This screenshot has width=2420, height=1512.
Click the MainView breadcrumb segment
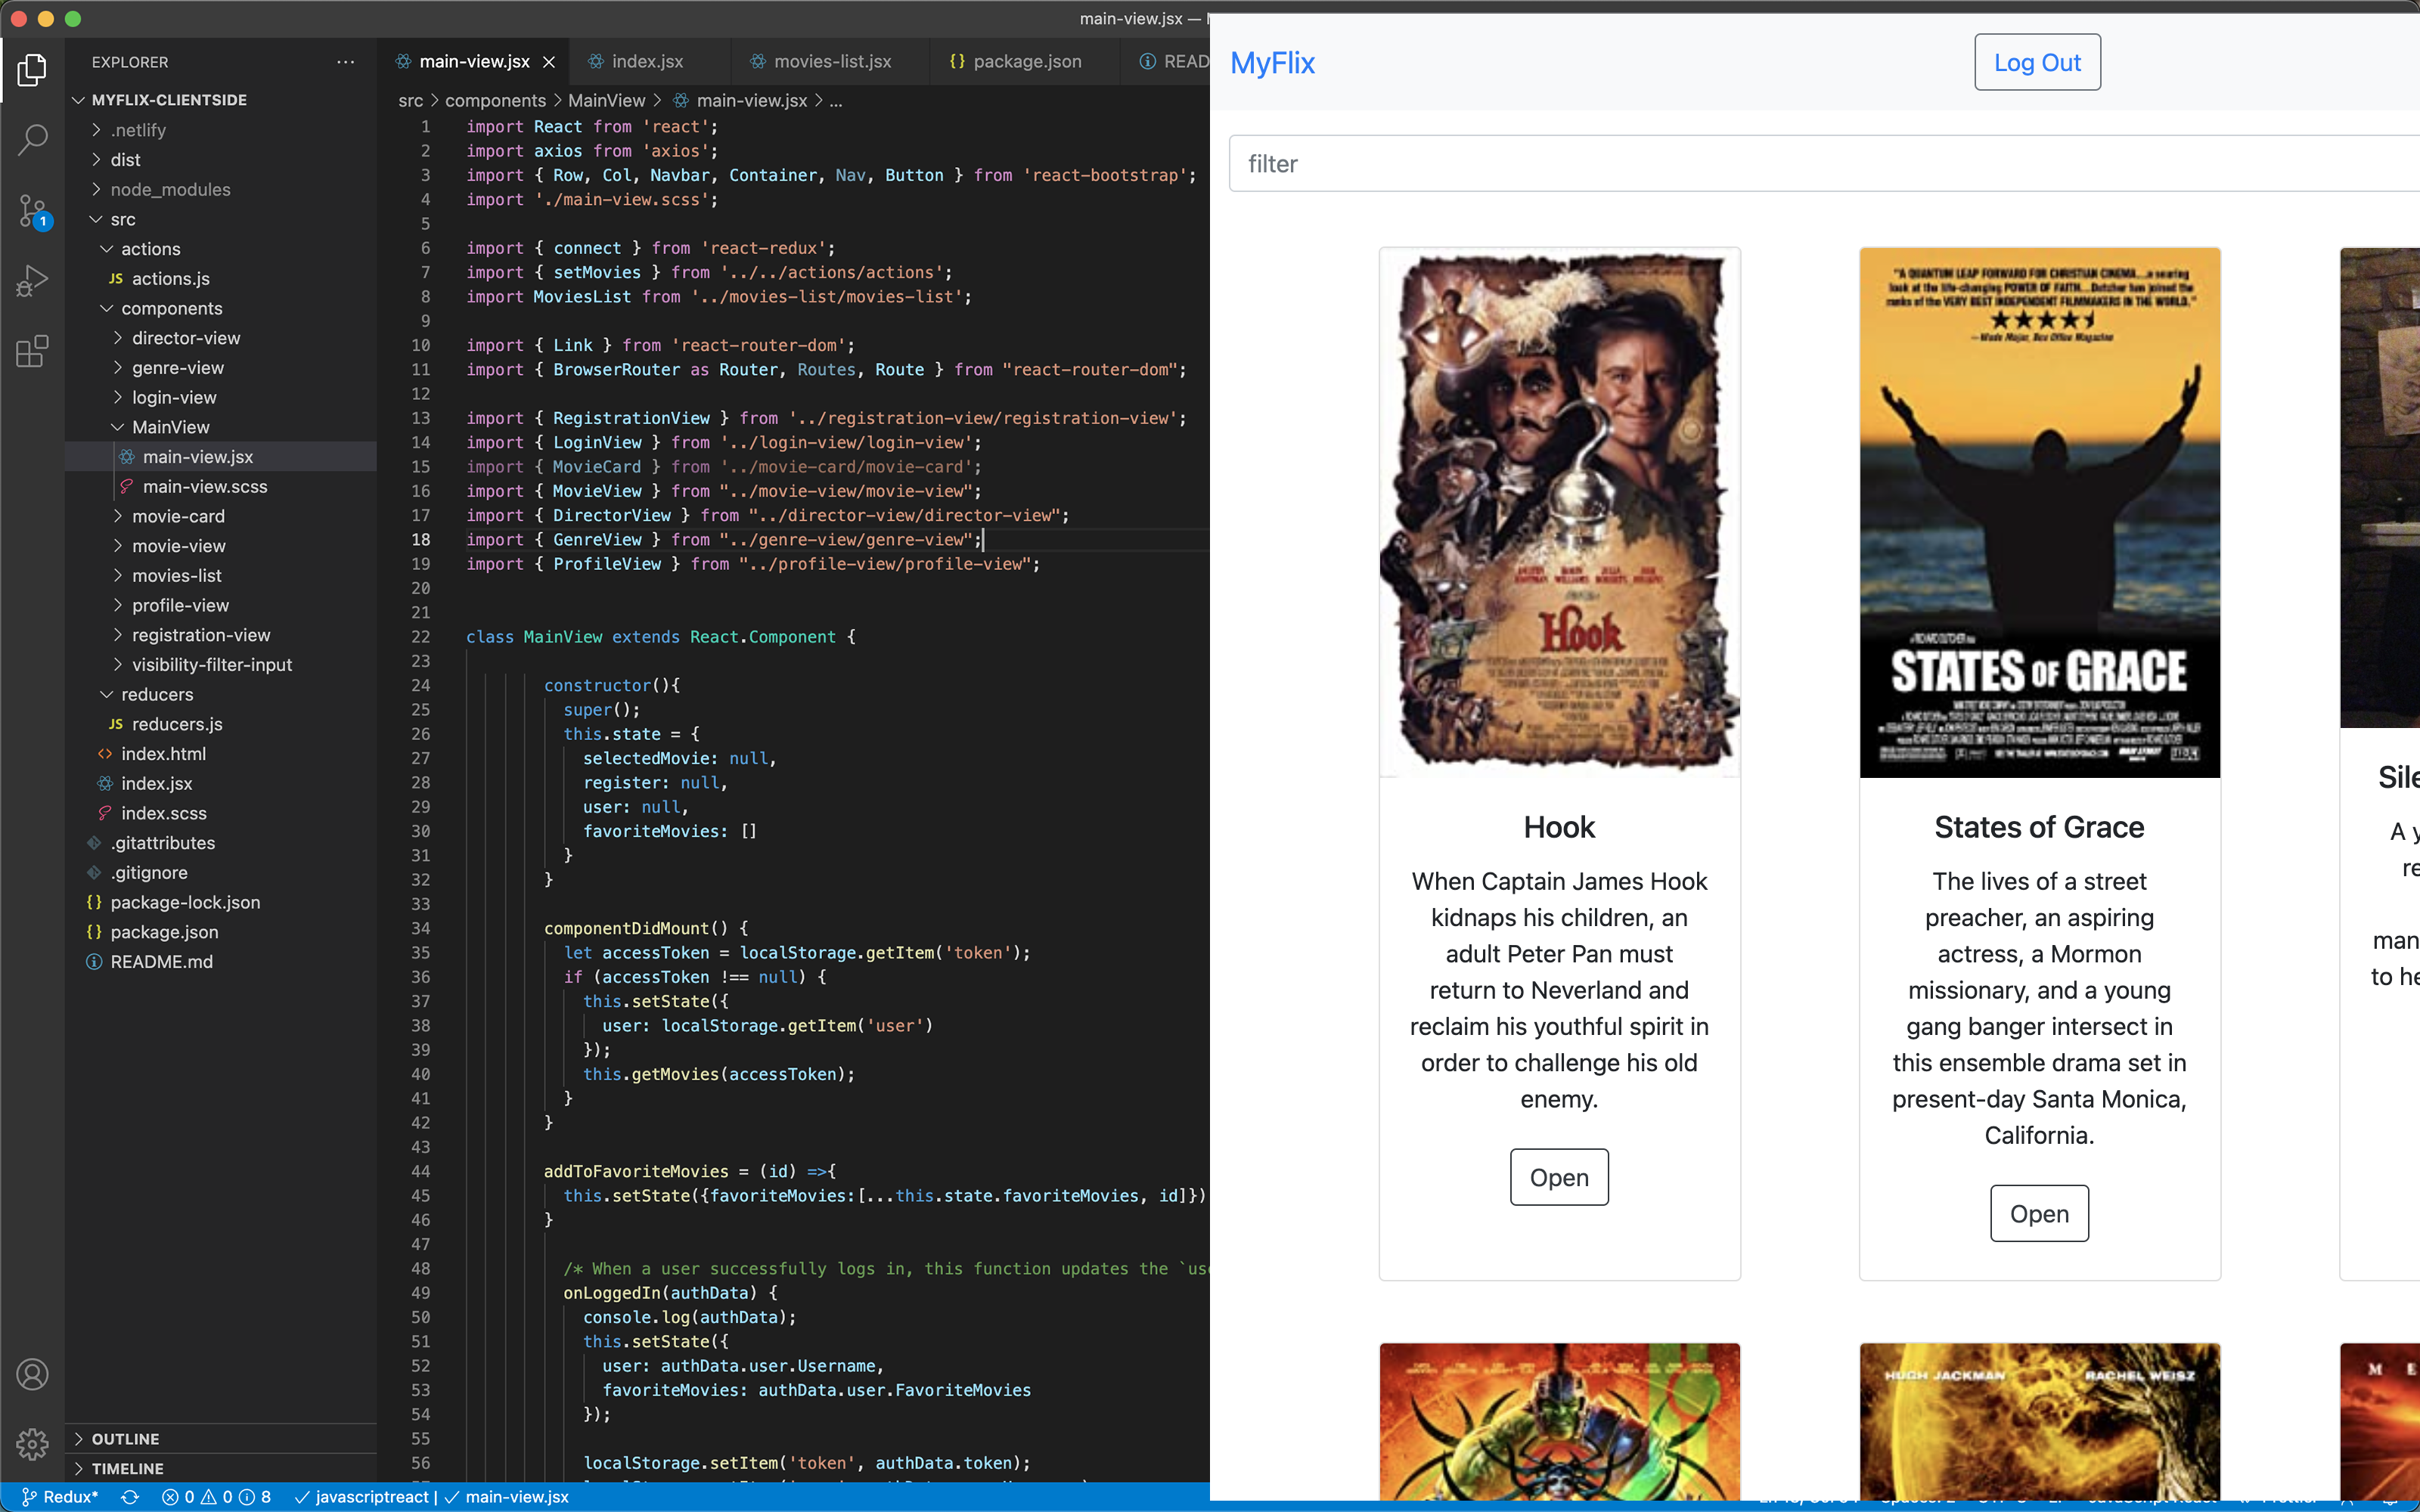(x=607, y=101)
